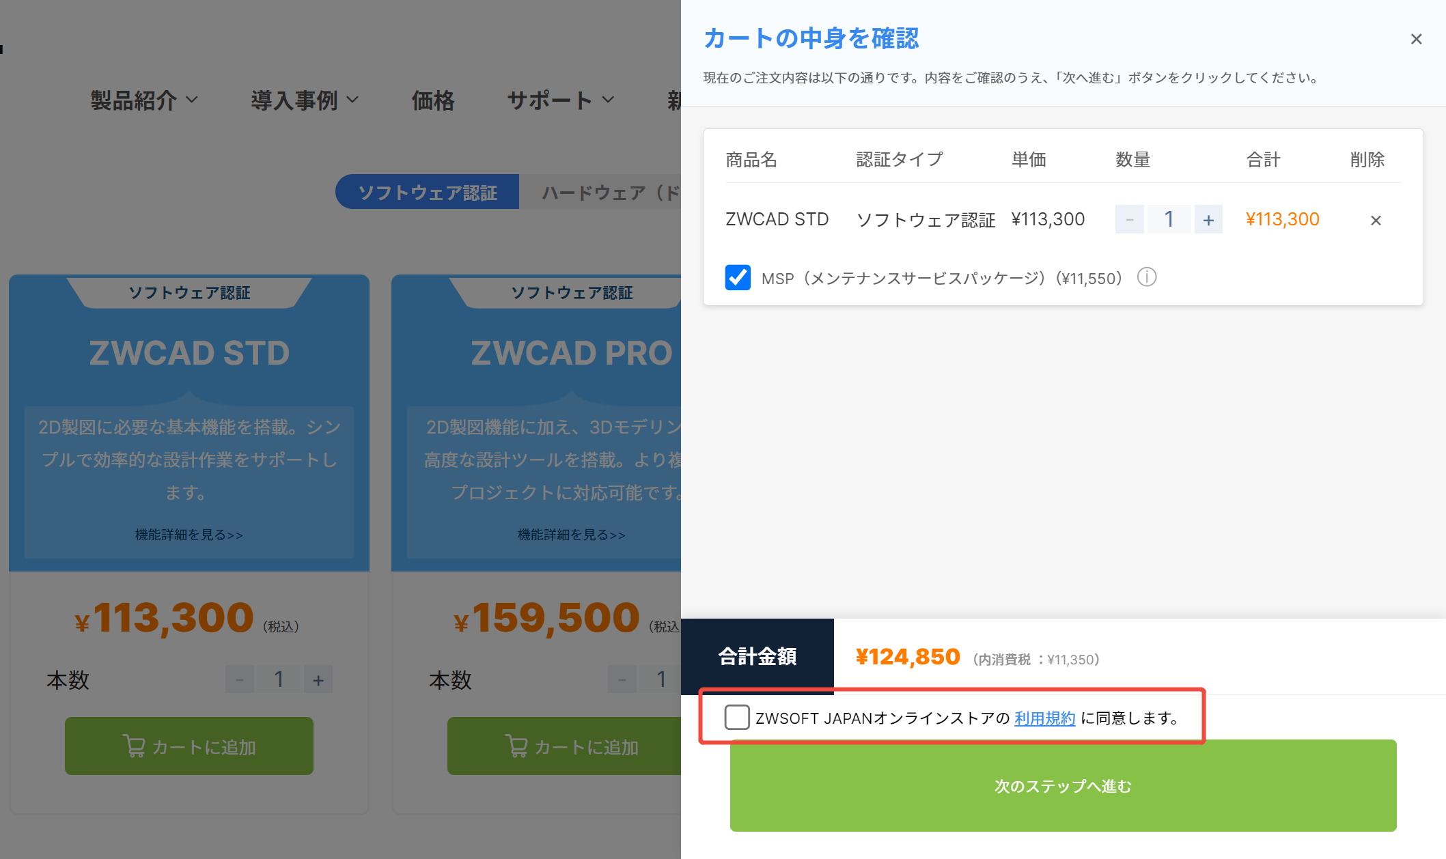Increase ZWCAD STD cart quantity
Screen dimensions: 1446x859
(x=1208, y=219)
